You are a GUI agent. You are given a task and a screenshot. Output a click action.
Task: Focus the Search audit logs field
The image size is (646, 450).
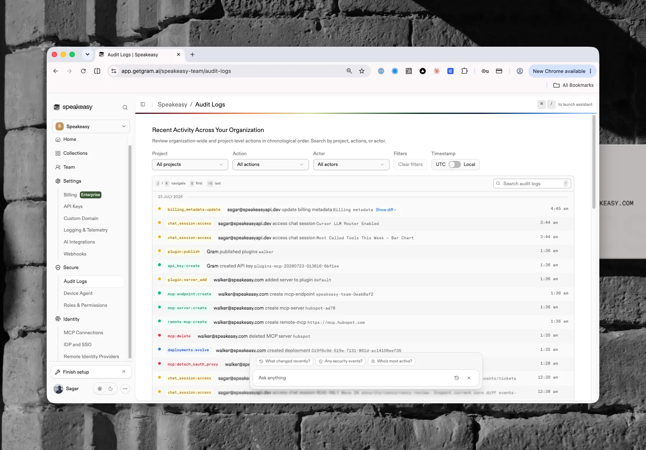pos(532,184)
